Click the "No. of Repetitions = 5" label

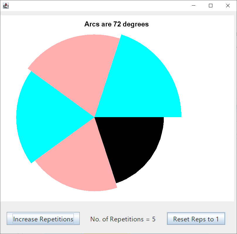pyautogui.click(x=123, y=219)
